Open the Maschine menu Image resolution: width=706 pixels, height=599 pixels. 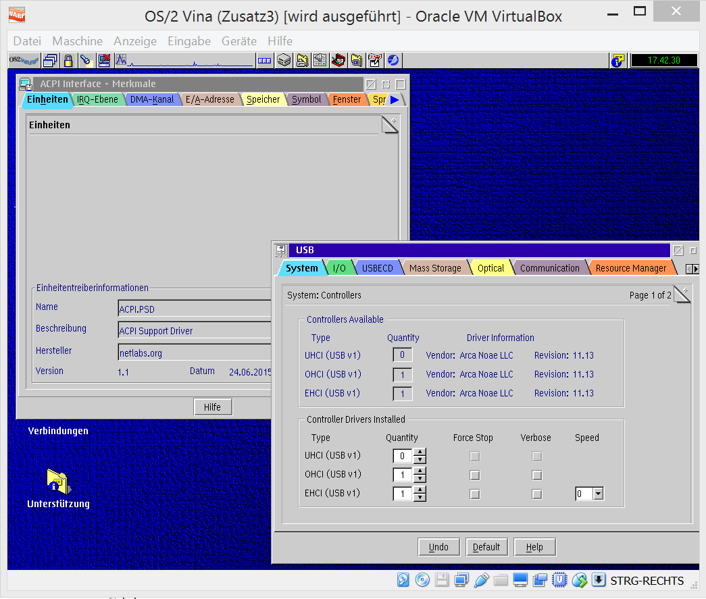click(78, 41)
